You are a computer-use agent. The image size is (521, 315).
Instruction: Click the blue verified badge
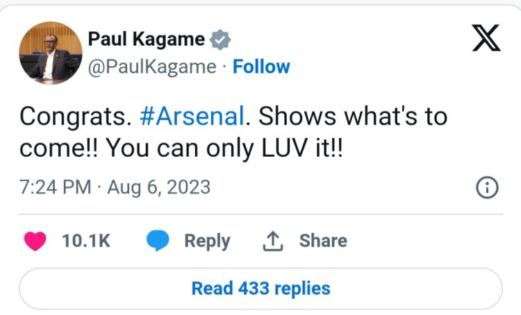coord(220,40)
